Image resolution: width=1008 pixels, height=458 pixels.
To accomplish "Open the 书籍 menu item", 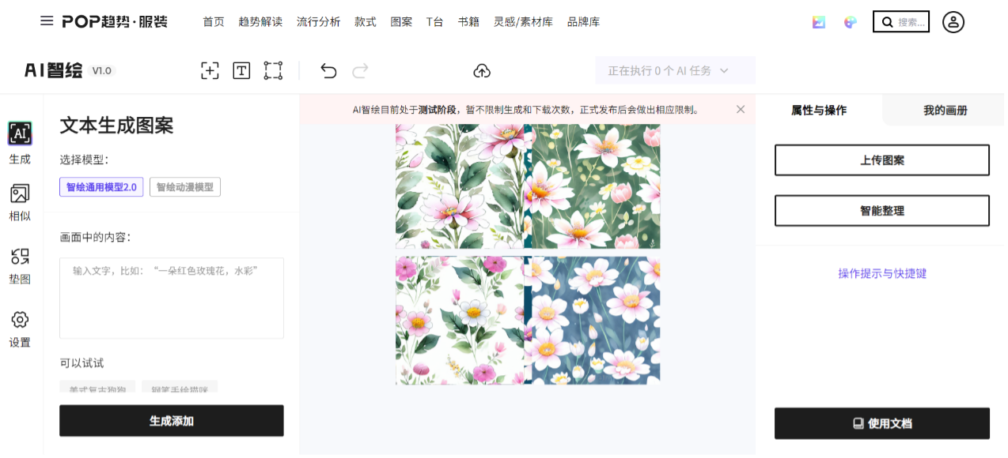I will 468,22.
